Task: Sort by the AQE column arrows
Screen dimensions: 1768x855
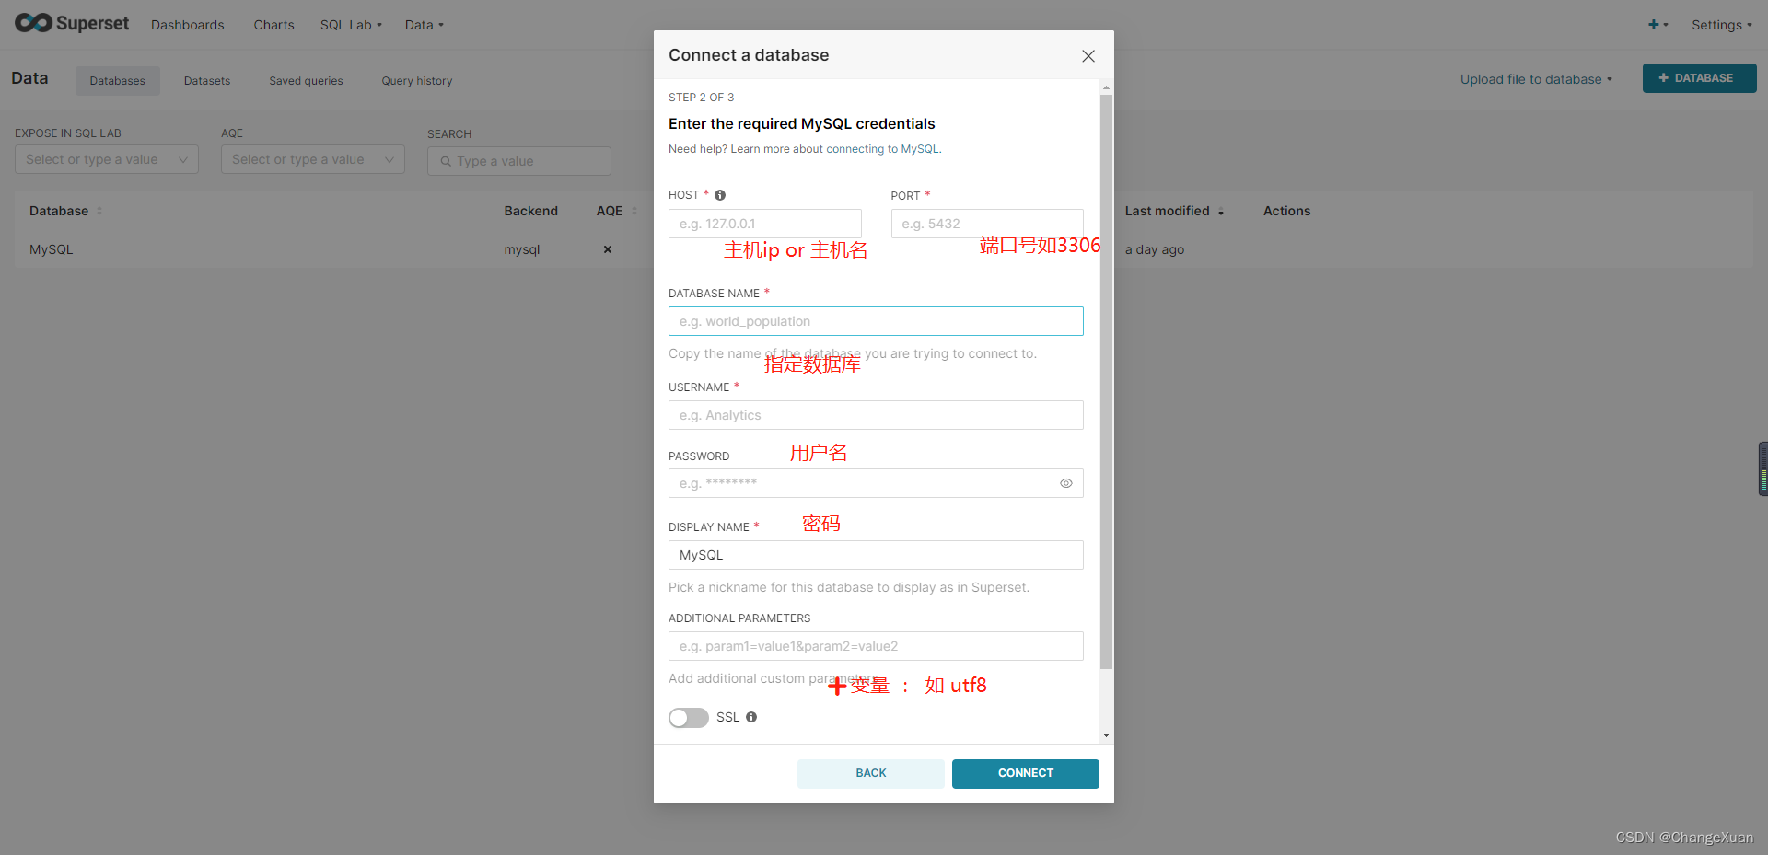Action: coord(634,211)
